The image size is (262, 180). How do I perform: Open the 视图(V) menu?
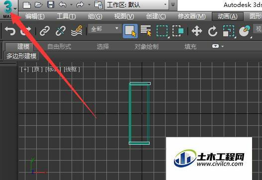pos(124,16)
